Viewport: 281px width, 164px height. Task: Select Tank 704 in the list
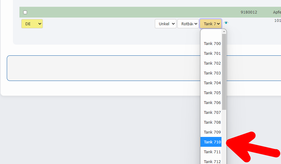coord(212,83)
